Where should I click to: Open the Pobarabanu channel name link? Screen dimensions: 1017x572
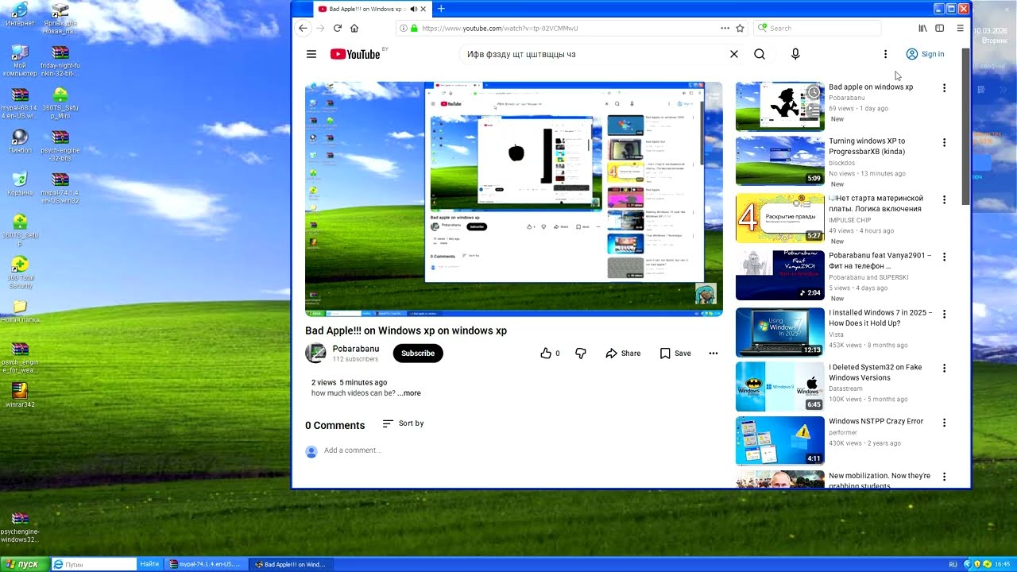pos(356,349)
